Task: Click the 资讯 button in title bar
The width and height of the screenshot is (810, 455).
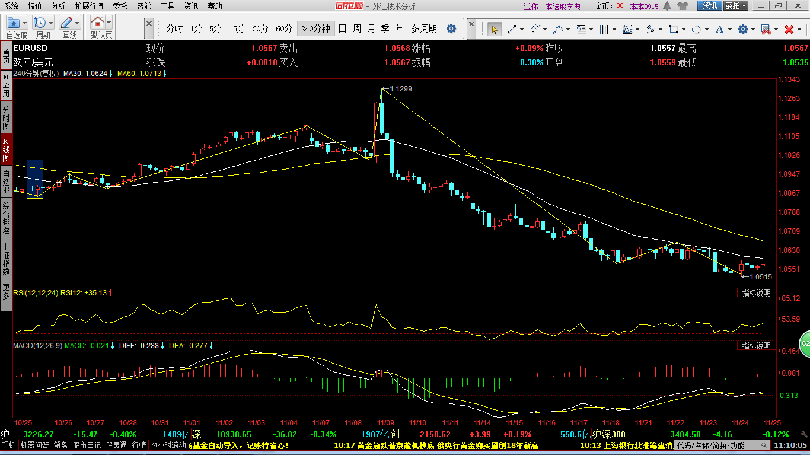Action: click(709, 6)
